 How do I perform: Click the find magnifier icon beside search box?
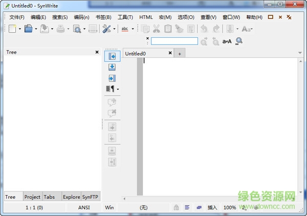coord(238,41)
